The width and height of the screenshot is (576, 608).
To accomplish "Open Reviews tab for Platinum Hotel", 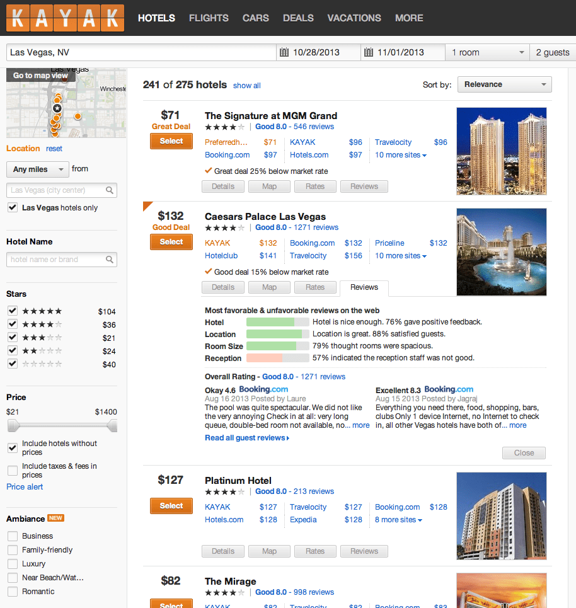I will (364, 551).
